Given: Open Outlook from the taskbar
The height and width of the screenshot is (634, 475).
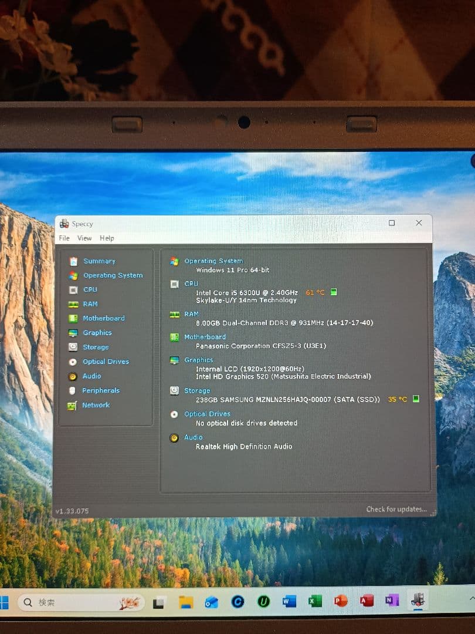Looking at the screenshot, I should point(211,602).
